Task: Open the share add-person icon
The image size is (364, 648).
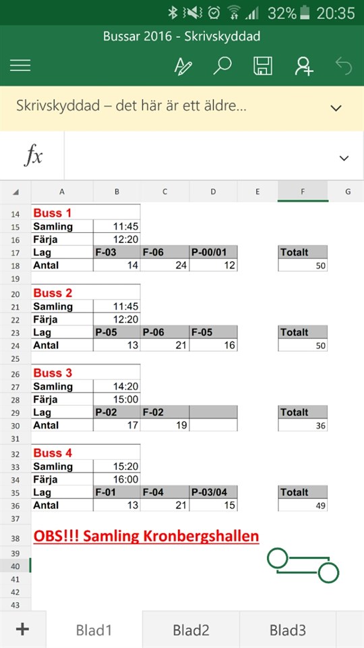Action: click(x=304, y=65)
